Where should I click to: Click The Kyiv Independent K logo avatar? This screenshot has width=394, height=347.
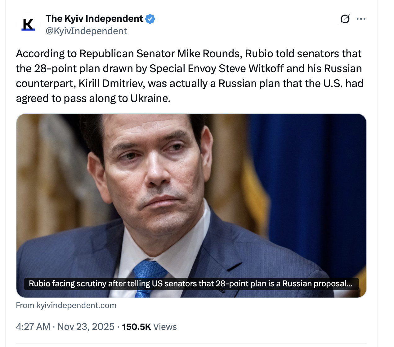[28, 25]
